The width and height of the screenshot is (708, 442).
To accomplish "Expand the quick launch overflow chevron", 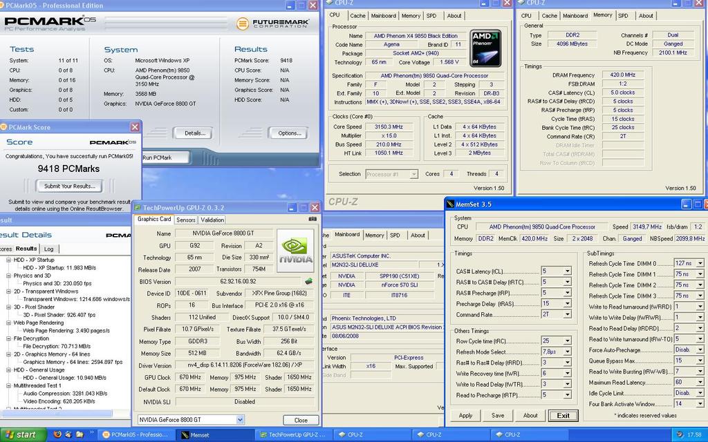I will [x=91, y=432].
